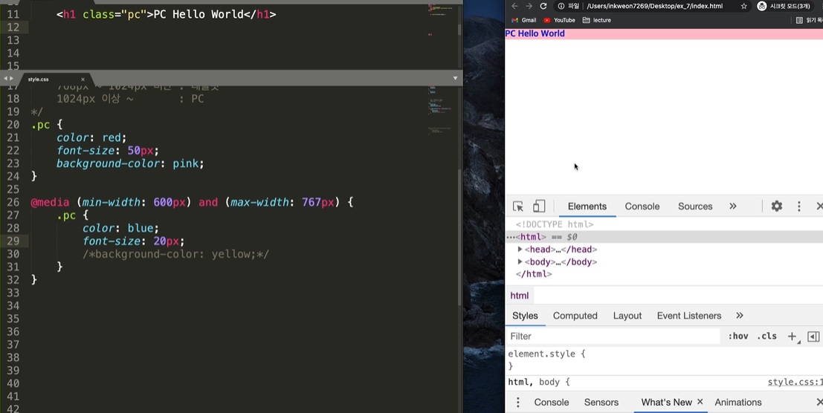Viewport: 823px width, 413px height.
Task: Open the editor tab list dropdown arrow
Action: point(455,79)
